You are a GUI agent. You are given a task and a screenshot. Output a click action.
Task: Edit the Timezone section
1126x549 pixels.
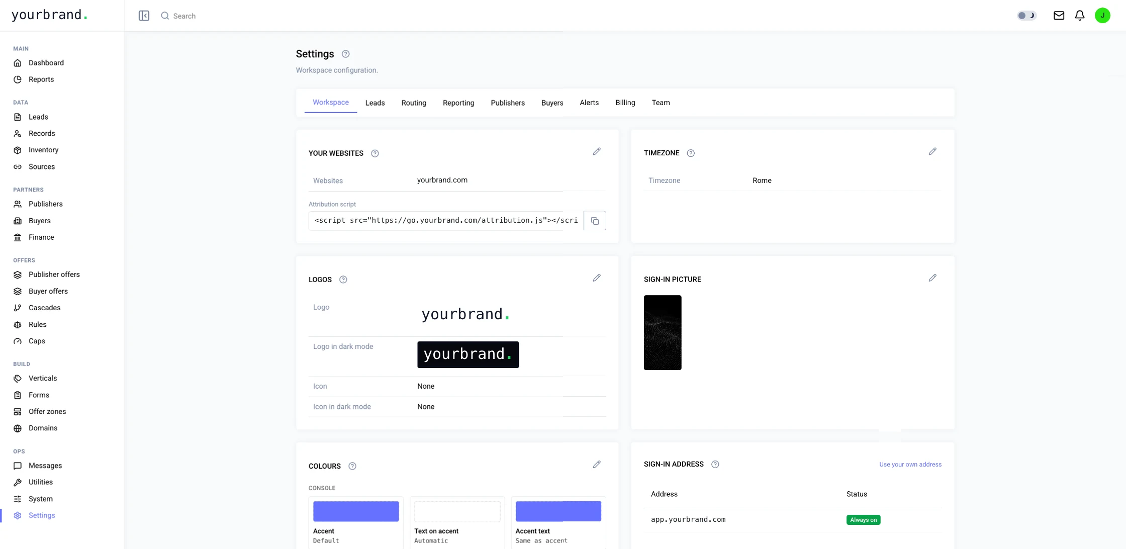coord(932,151)
